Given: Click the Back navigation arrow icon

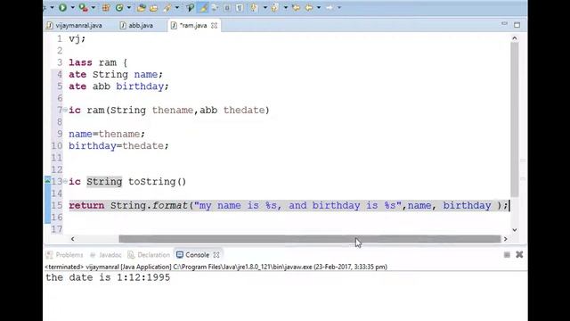Looking at the screenshot, I should [309, 7].
